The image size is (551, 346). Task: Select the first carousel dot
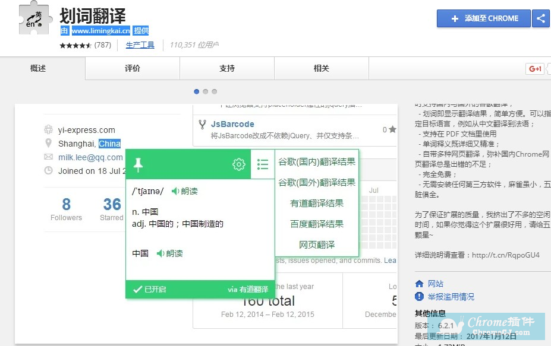pyautogui.click(x=196, y=91)
